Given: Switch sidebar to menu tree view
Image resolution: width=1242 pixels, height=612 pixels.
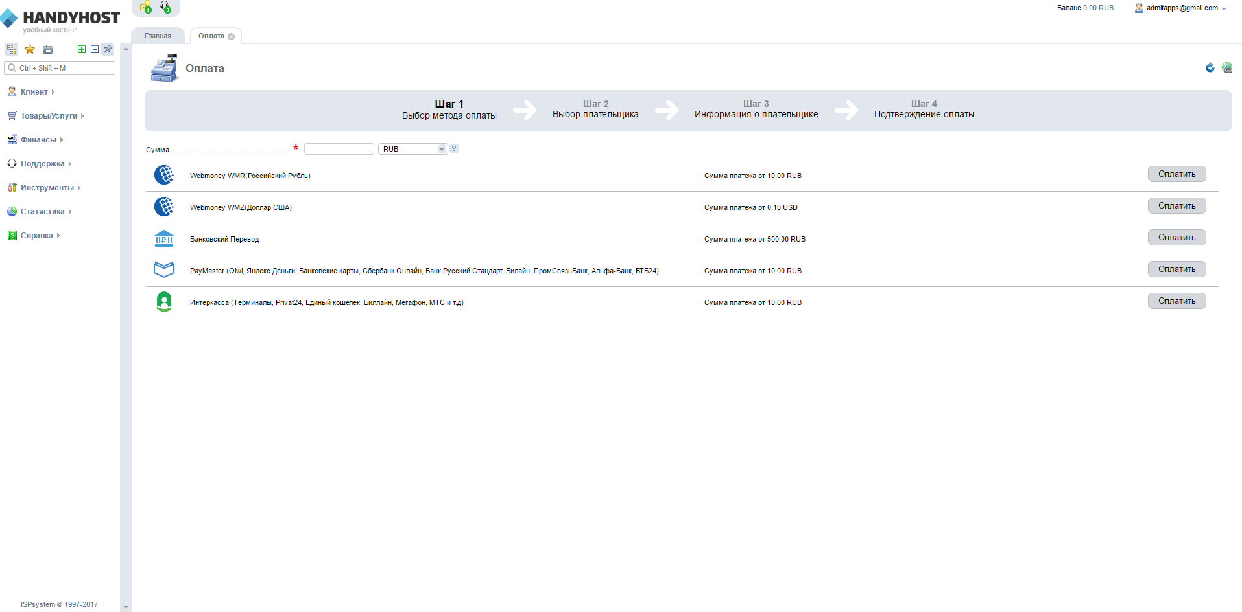Looking at the screenshot, I should click(x=11, y=49).
